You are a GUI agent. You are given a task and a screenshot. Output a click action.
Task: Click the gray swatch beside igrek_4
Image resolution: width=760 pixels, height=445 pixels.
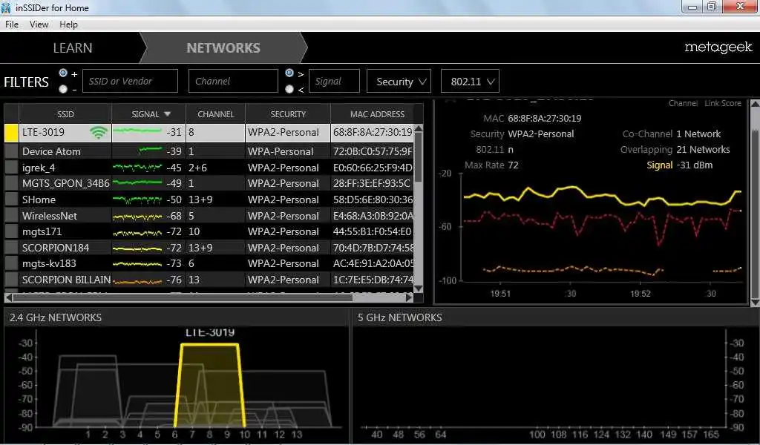(x=11, y=168)
